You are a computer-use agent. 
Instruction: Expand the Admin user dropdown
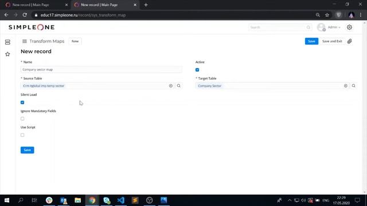(x=334, y=27)
